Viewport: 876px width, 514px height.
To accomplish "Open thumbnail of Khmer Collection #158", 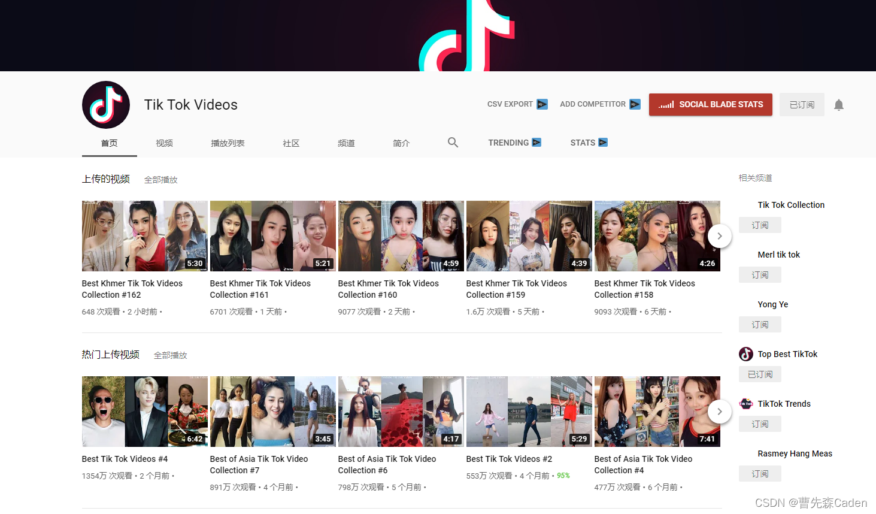I will point(657,236).
